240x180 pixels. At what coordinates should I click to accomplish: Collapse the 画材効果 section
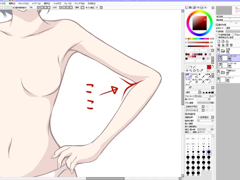click(x=217, y=25)
